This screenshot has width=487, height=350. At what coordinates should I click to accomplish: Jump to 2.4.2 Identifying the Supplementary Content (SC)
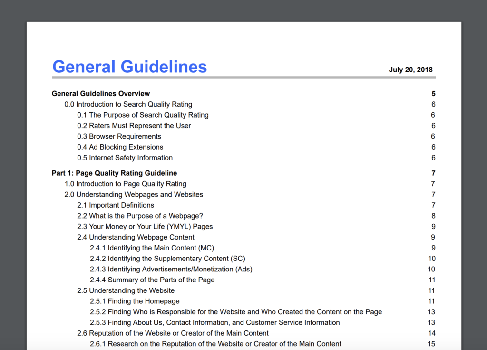168,259
